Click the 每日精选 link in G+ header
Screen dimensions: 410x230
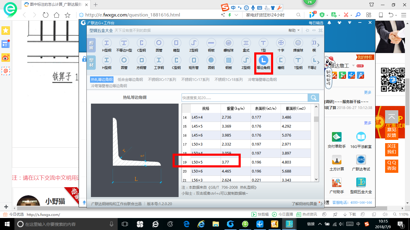pos(316,23)
